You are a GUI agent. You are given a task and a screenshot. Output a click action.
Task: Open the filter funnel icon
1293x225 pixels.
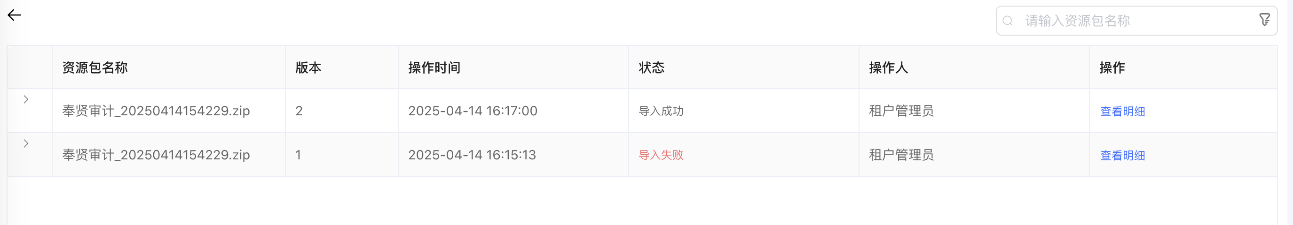(x=1264, y=20)
